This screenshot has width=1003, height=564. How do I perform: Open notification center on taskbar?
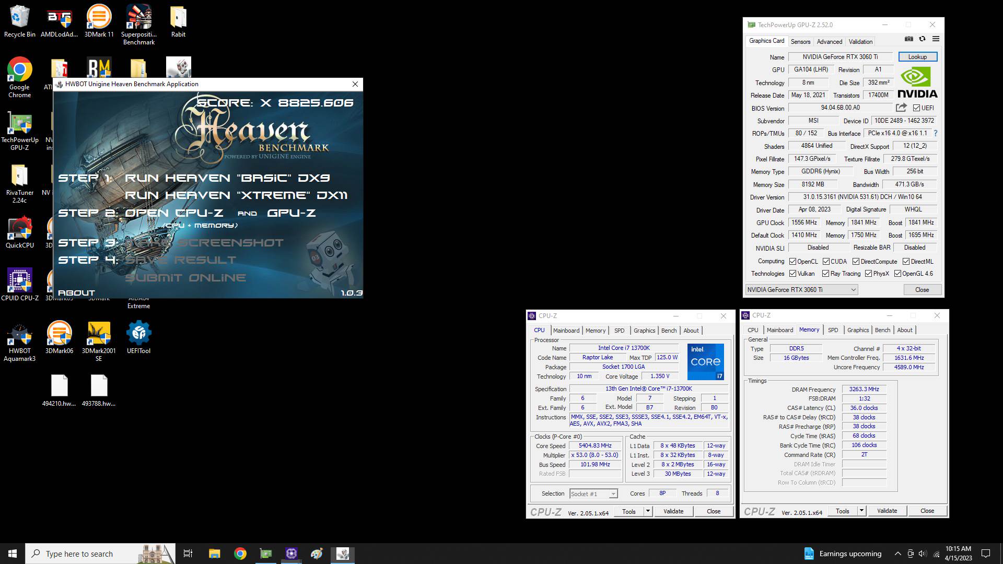click(986, 554)
